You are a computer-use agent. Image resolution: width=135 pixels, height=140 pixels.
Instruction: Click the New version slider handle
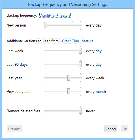click(x=46, y=25)
